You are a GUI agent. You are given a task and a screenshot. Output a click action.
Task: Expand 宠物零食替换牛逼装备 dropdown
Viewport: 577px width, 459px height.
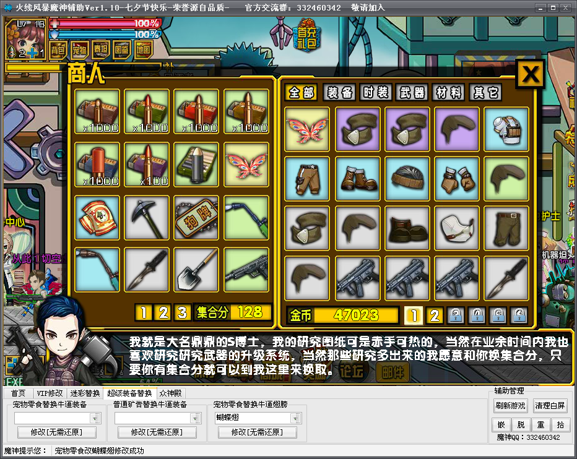[x=95, y=418]
